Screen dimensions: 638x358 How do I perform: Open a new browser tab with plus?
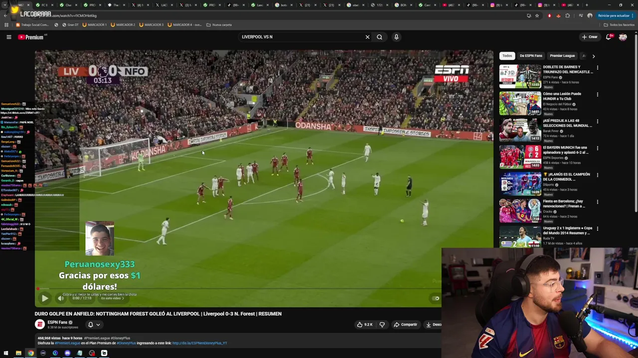coord(586,5)
